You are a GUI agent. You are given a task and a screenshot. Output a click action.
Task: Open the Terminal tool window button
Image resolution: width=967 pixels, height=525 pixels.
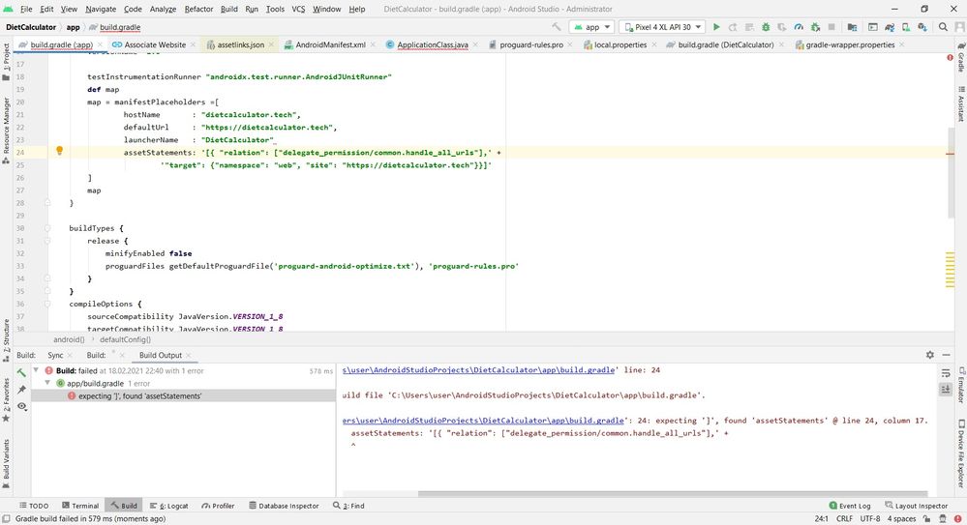click(x=80, y=506)
